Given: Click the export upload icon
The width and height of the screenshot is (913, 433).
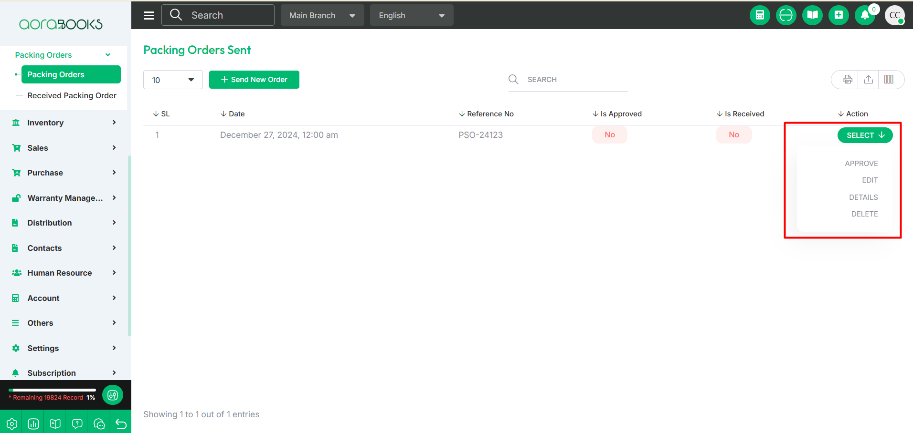Looking at the screenshot, I should click(x=868, y=80).
